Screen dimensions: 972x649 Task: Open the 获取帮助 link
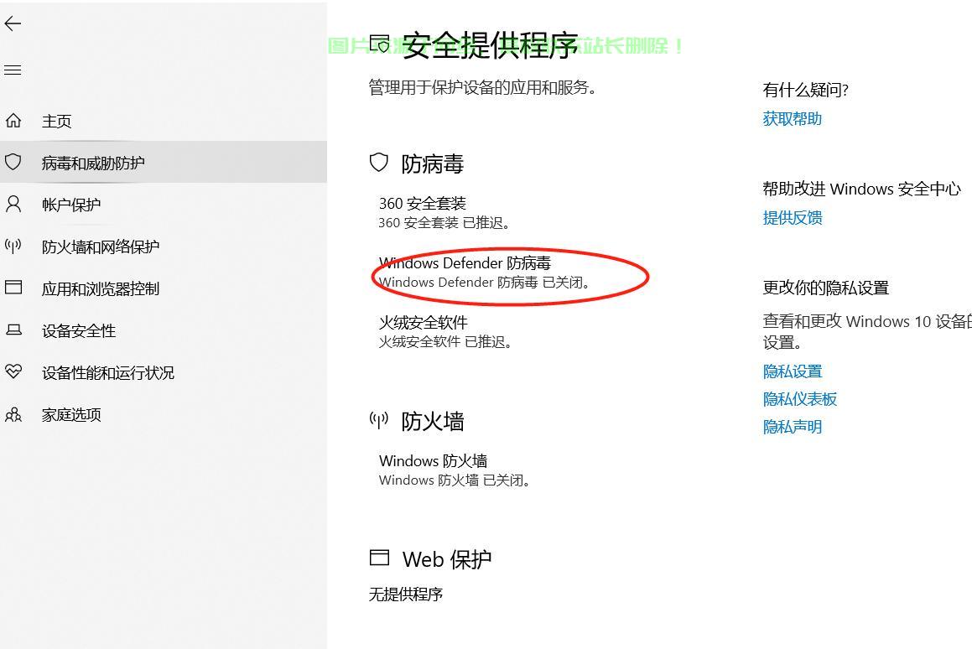pos(793,118)
